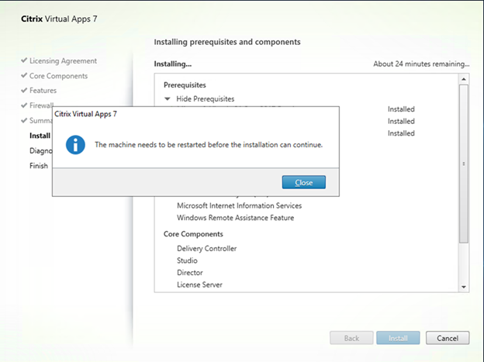Click 'Delivery Controller' in the component list
484x362 pixels.
[x=206, y=248]
